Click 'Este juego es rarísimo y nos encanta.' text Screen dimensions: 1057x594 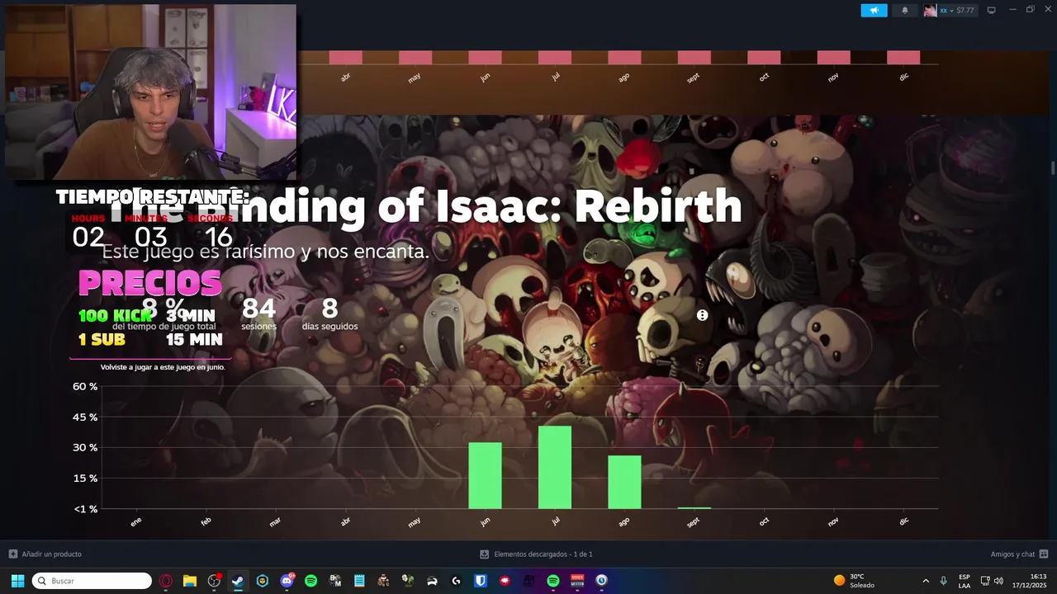(x=265, y=252)
